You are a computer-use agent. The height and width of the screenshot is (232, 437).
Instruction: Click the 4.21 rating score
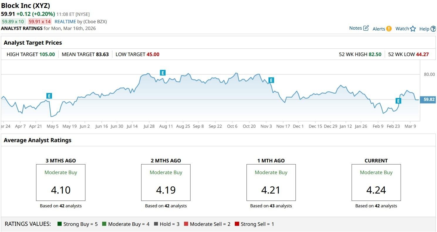pos(271,190)
